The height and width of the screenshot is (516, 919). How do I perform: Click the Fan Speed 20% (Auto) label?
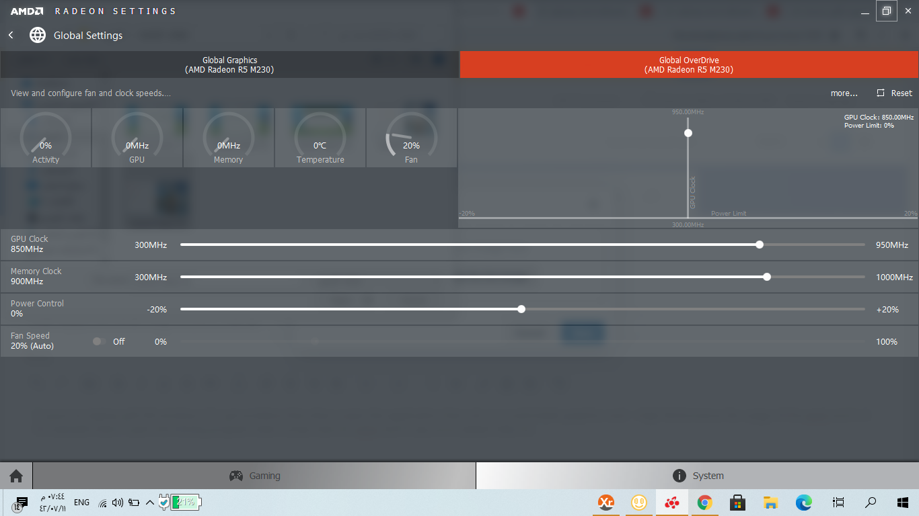pos(32,341)
